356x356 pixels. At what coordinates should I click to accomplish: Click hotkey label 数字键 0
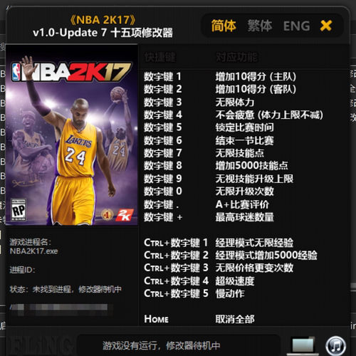pyautogui.click(x=163, y=192)
